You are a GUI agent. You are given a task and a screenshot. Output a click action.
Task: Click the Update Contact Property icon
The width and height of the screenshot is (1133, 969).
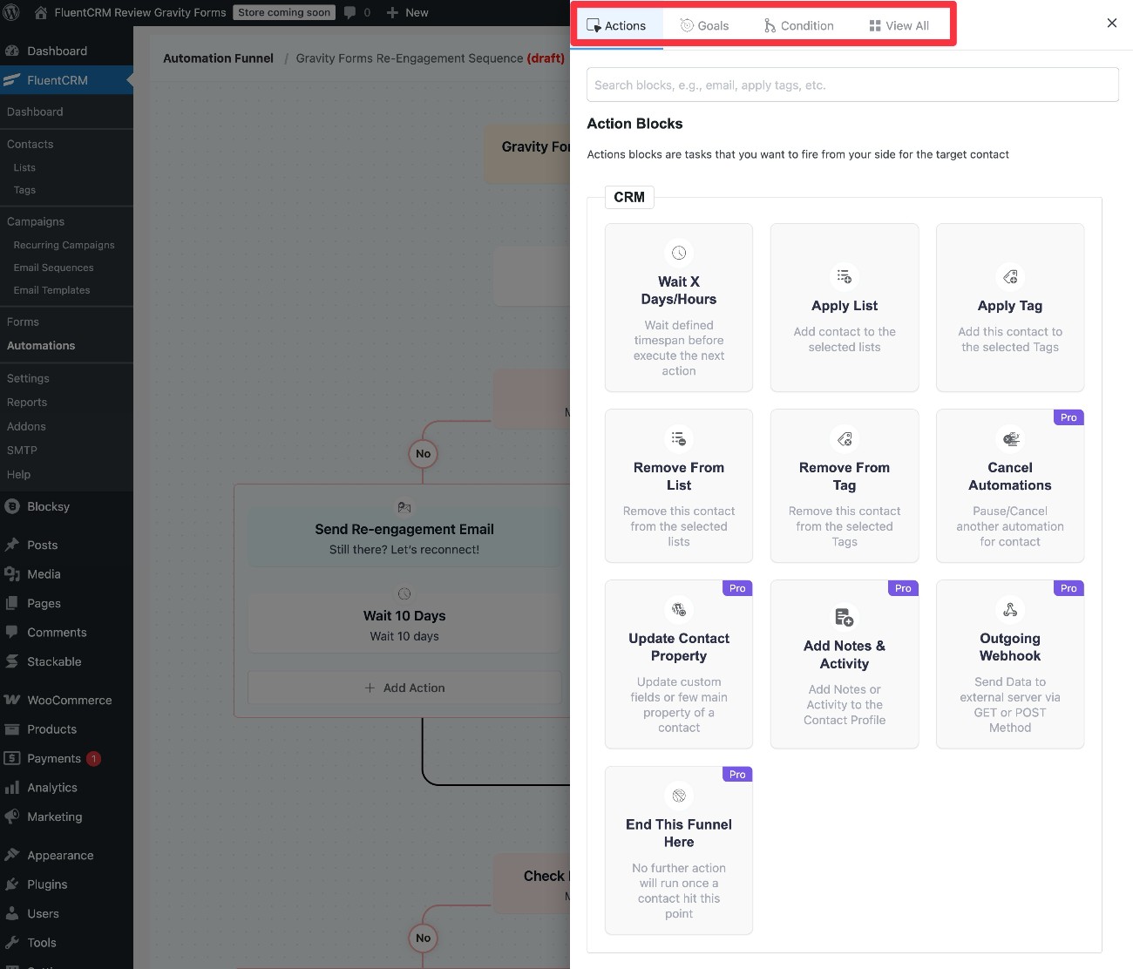click(x=679, y=610)
